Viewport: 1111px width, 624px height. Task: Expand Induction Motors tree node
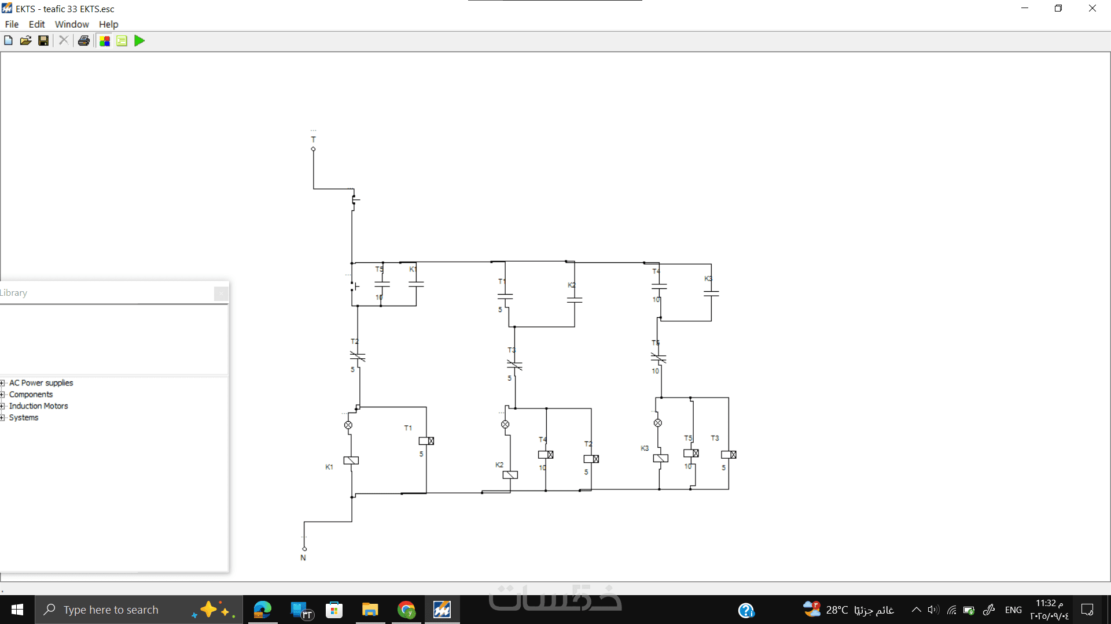(3, 406)
